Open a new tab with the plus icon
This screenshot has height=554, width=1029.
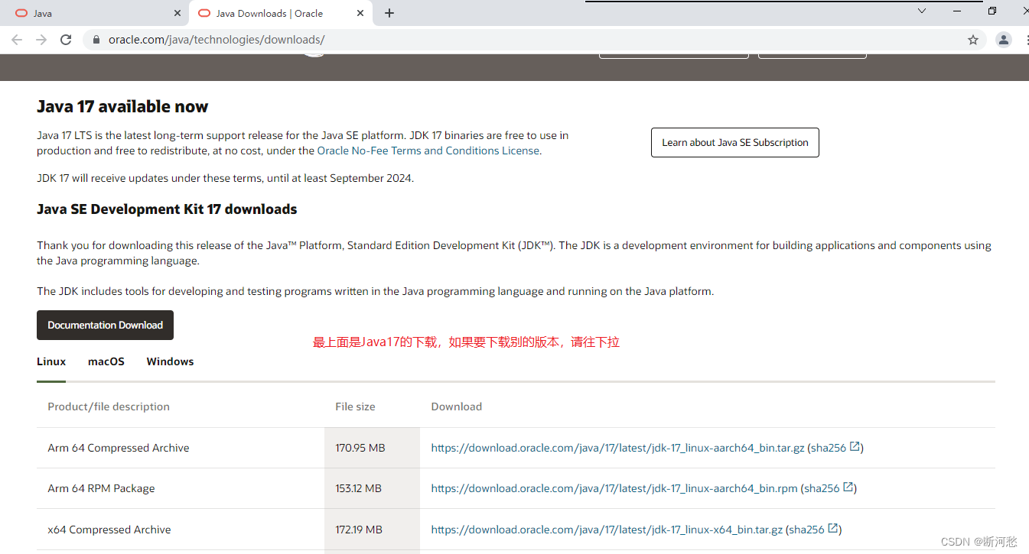click(389, 13)
